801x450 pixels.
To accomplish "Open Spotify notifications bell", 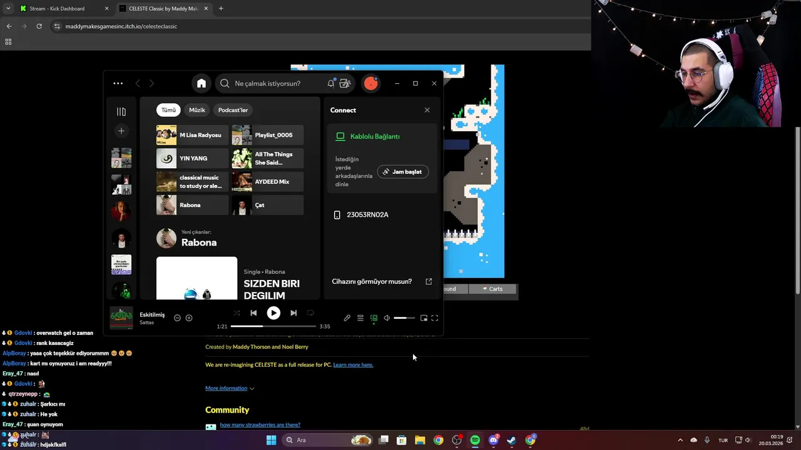I will coord(330,83).
